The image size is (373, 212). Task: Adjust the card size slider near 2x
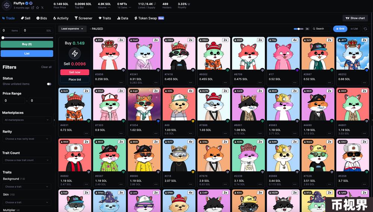coord(298,29)
